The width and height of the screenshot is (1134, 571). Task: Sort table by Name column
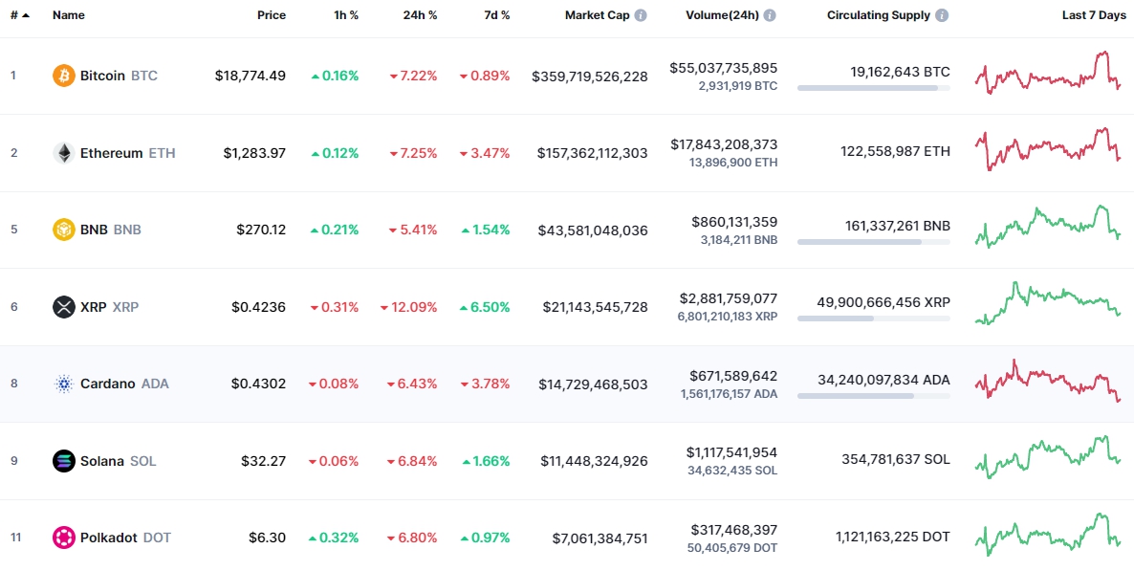(67, 15)
